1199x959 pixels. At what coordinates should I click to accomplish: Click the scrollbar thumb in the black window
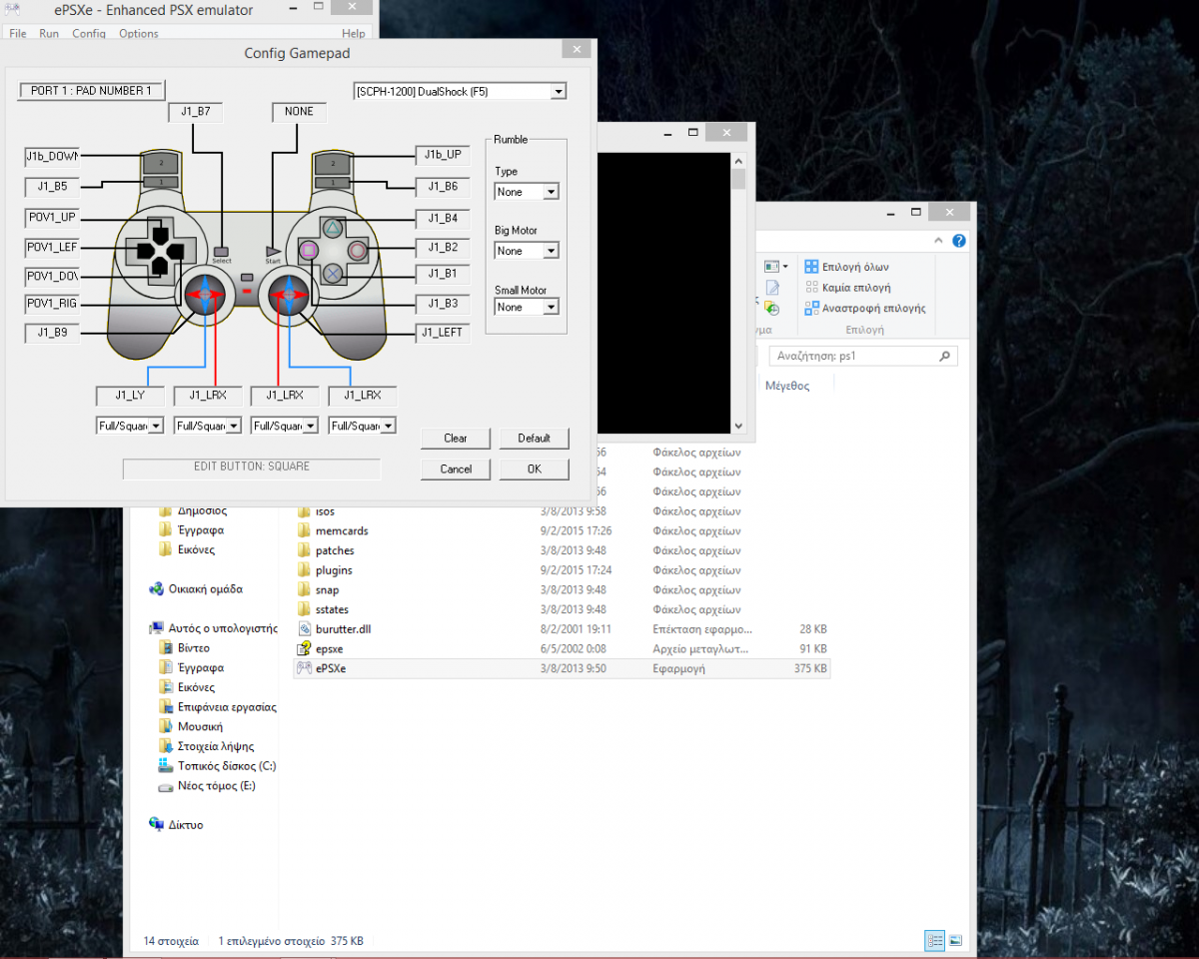739,179
